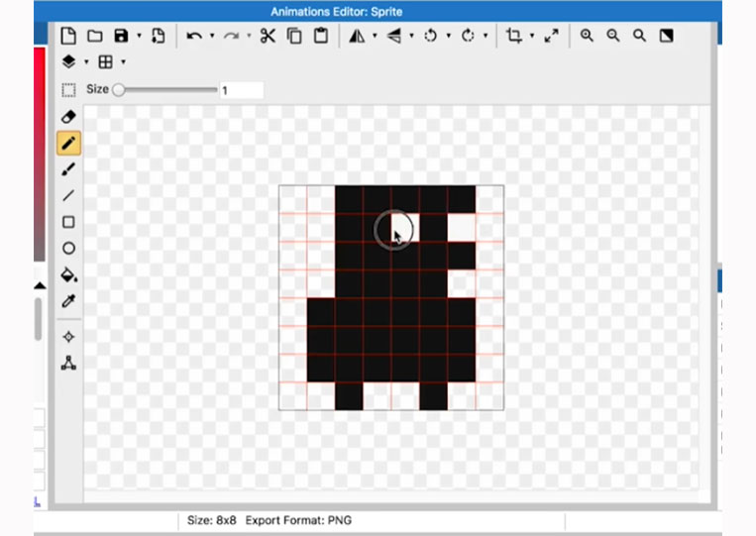Select the Rectangle shape tool
This screenshot has height=536, width=756.
click(x=68, y=222)
